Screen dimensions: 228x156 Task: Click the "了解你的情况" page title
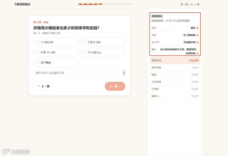[x=22, y=4]
